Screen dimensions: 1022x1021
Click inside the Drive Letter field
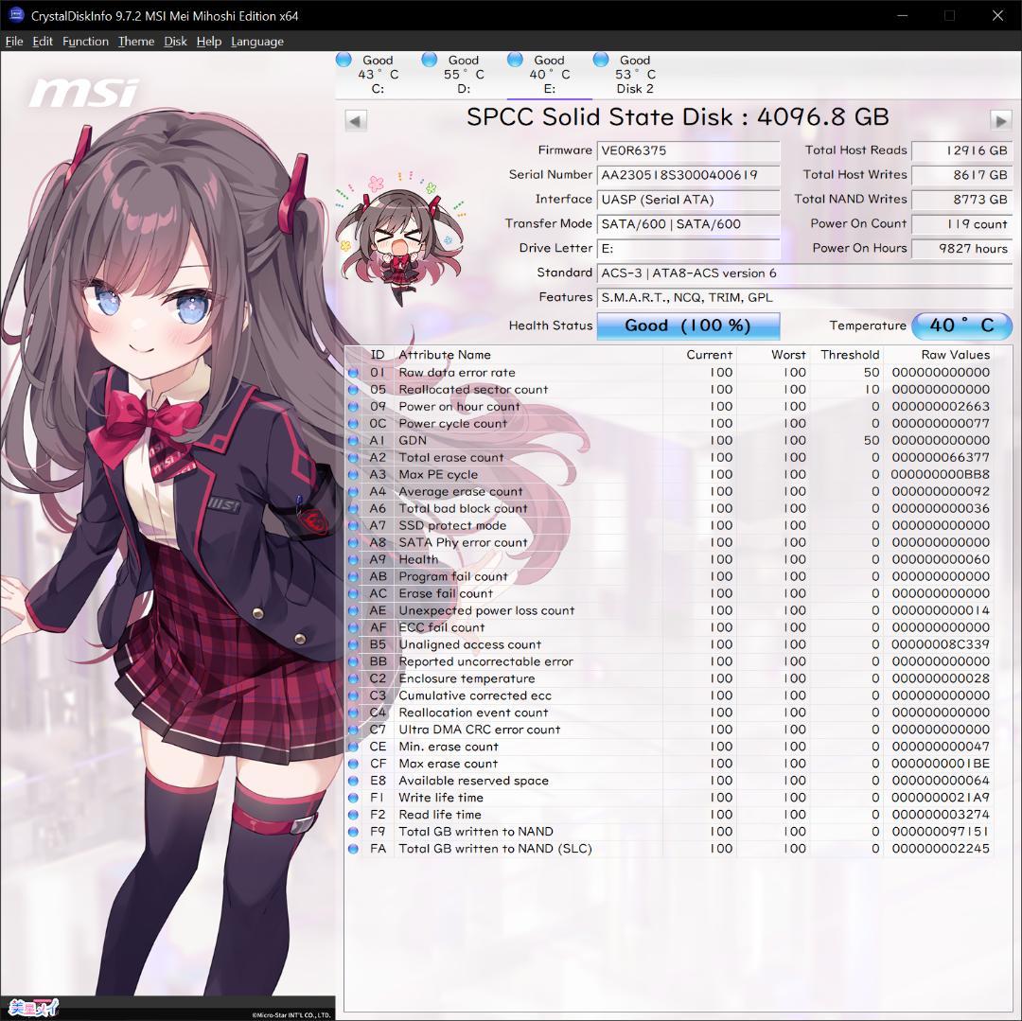pyautogui.click(x=688, y=249)
